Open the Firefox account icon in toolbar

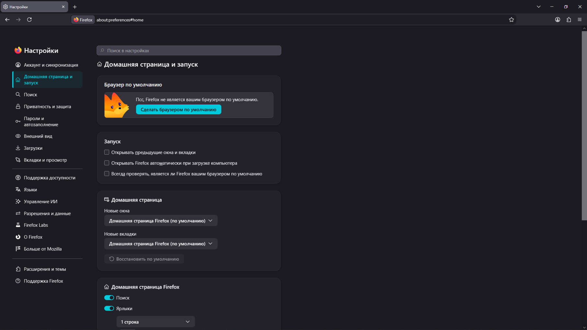[558, 20]
